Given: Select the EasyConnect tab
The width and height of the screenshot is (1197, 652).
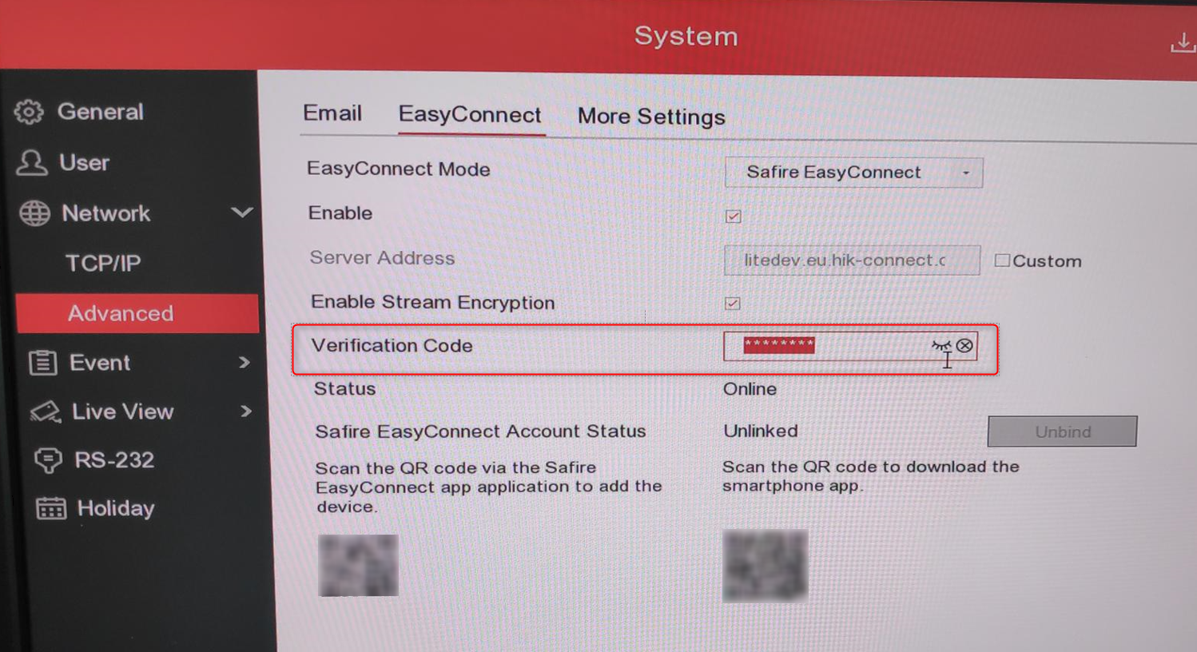Looking at the screenshot, I should pos(470,115).
